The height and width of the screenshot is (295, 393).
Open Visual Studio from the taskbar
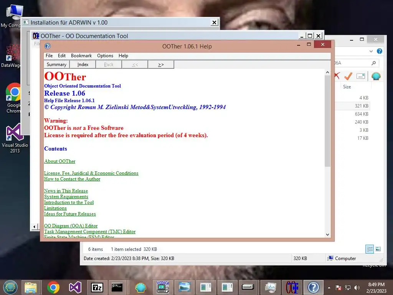75,287
